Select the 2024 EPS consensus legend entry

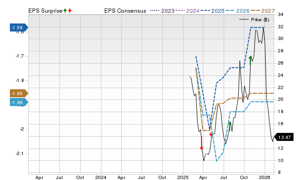click(187, 11)
